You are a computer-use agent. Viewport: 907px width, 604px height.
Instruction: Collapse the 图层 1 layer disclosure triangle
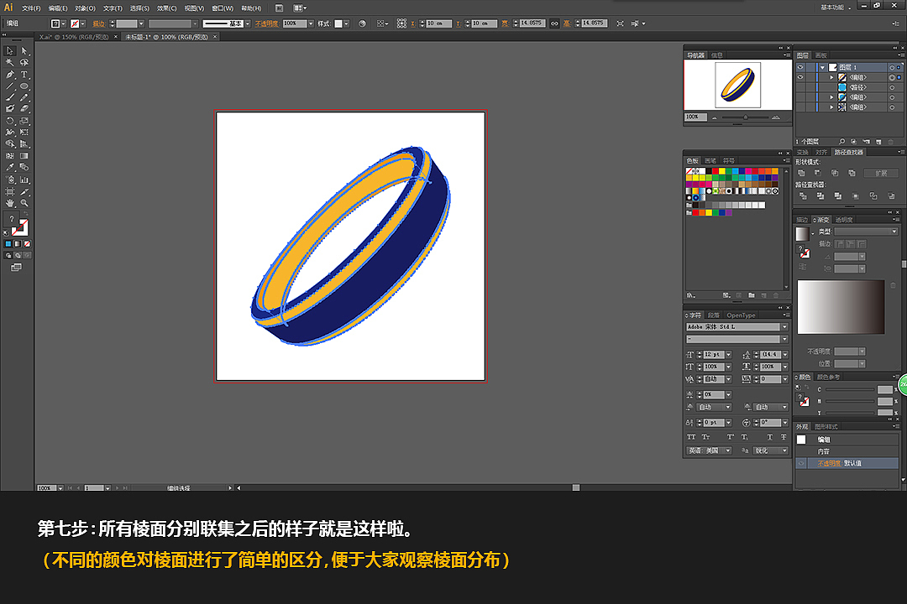[x=824, y=66]
